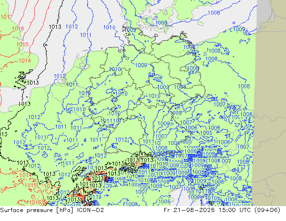Screen dimensions: 286x221
Task: Click the "1010" isobar label over the North Sea
Action: click(x=109, y=28)
